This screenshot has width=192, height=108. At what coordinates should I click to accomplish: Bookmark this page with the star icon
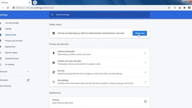[x=169, y=8]
